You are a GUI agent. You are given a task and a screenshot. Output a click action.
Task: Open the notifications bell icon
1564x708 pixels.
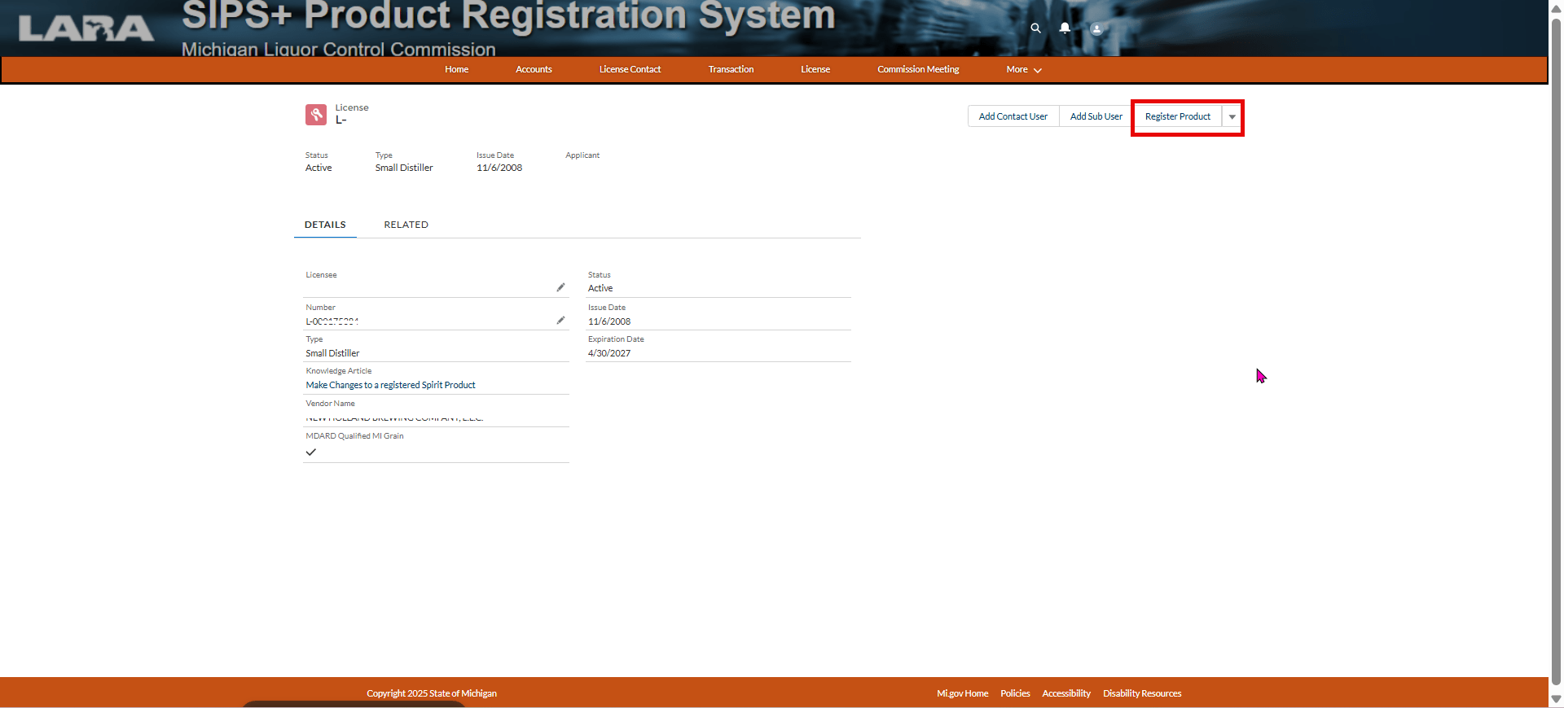pos(1065,28)
